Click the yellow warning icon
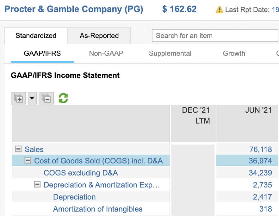This screenshot has height=216, width=279. click(x=219, y=10)
